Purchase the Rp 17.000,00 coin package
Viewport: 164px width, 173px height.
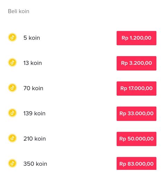coord(136,88)
